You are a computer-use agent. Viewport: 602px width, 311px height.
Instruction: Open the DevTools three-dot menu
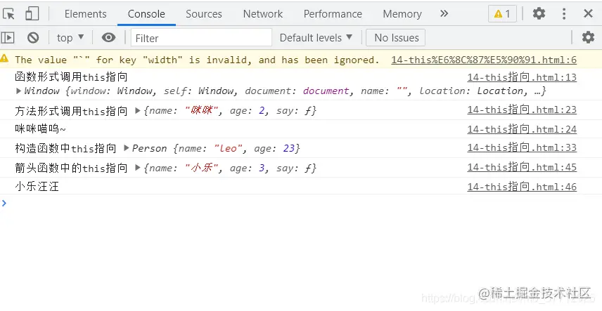[x=563, y=14]
